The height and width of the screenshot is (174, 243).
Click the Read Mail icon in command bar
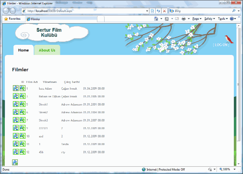coord(177,19)
